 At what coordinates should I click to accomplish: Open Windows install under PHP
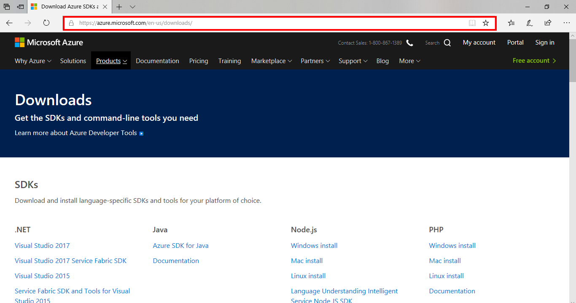pos(452,246)
